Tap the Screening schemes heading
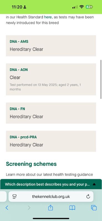Image resolution: width=102 pixels, height=221 pixels. (x=31, y=164)
